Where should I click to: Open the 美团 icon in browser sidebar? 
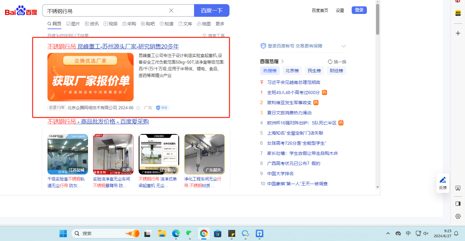click(x=458, y=13)
